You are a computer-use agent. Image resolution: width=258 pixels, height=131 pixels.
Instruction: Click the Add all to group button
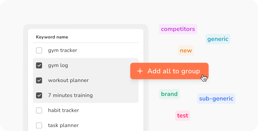(169, 71)
